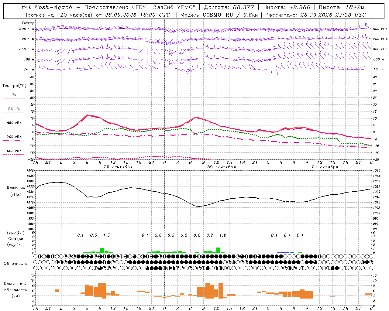Click the 1.2 precipitation amount value
This screenshot has height=311, width=389.
point(223,235)
